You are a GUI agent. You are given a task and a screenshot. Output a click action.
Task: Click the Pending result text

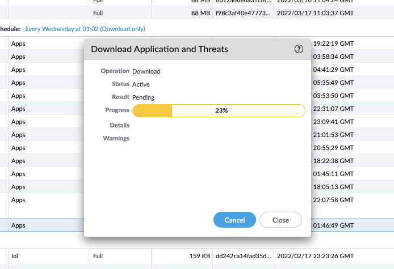point(143,97)
